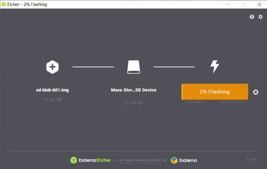Screen dimensions: 267x169
Task: Click the 31.28 GB drive size text
Action: pos(134,103)
